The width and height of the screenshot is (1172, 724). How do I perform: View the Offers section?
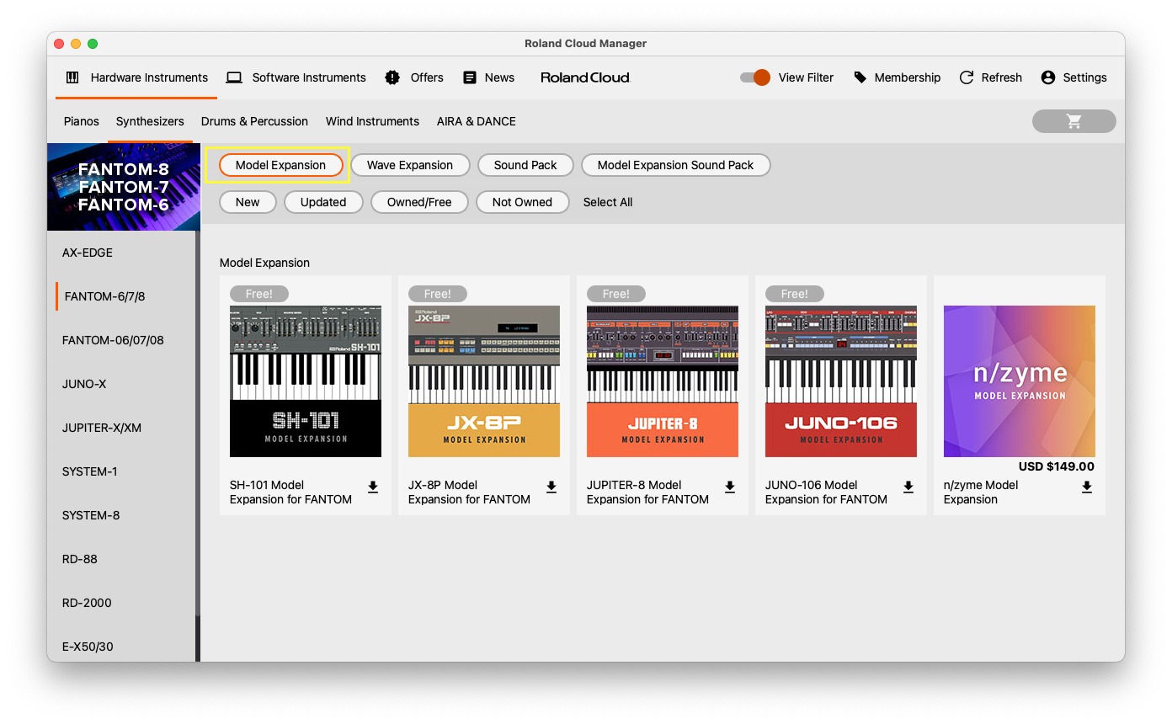click(x=414, y=77)
